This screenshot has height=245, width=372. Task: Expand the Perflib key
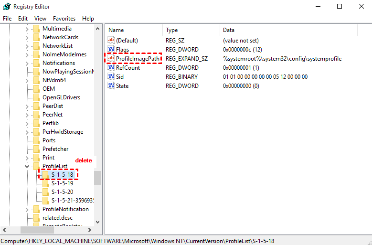[27, 124]
